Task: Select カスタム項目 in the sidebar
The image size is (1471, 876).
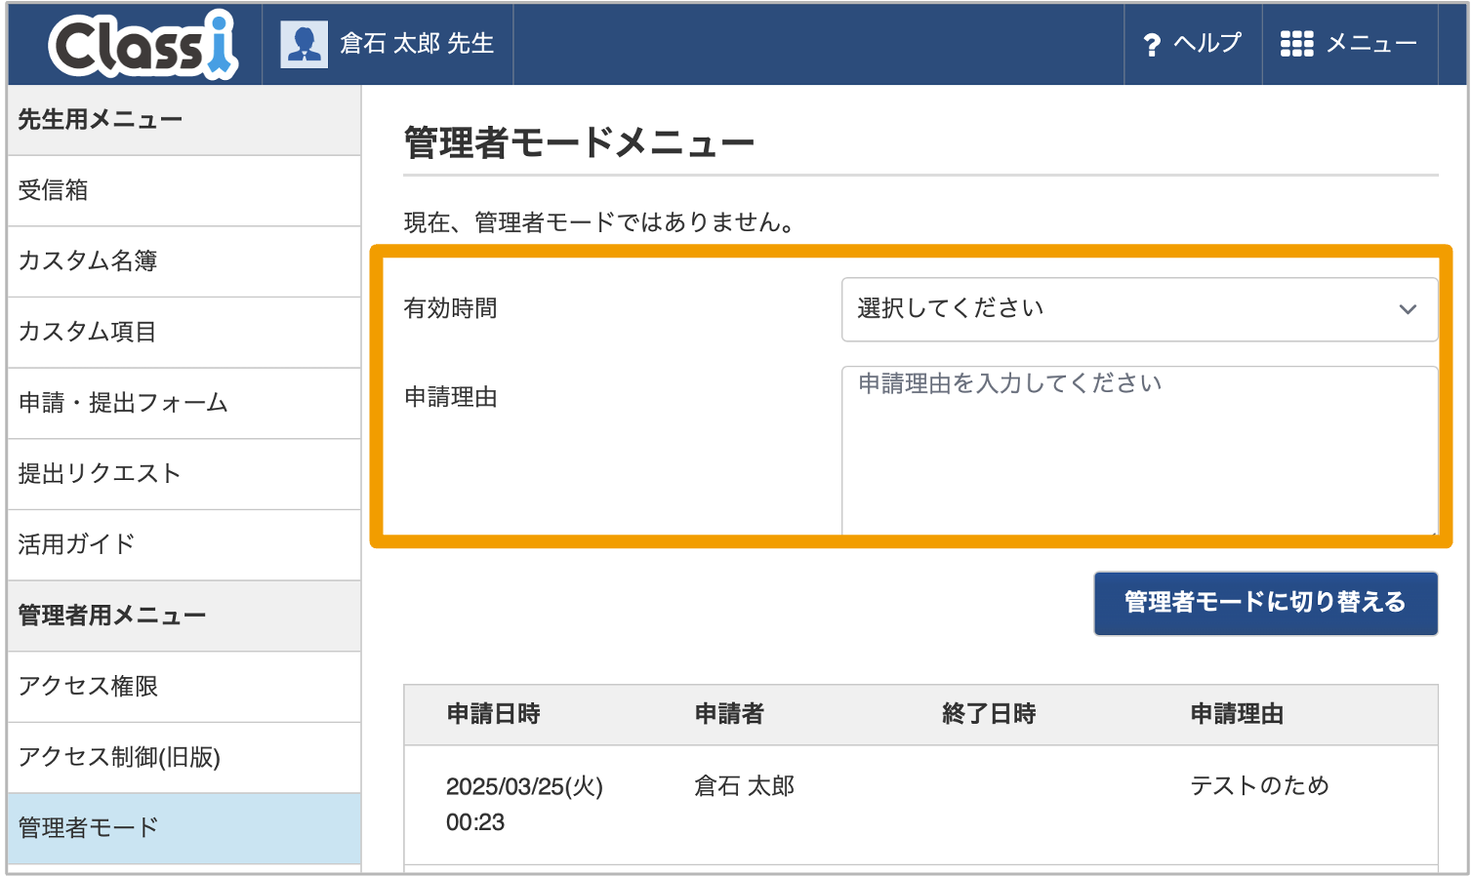Action: point(184,332)
